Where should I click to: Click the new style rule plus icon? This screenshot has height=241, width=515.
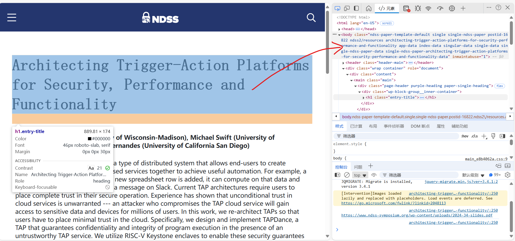[x=484, y=136]
